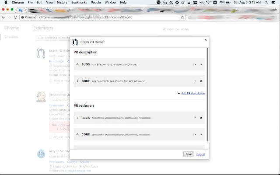
Task: Open the Help menu
Action: coord(123,2)
